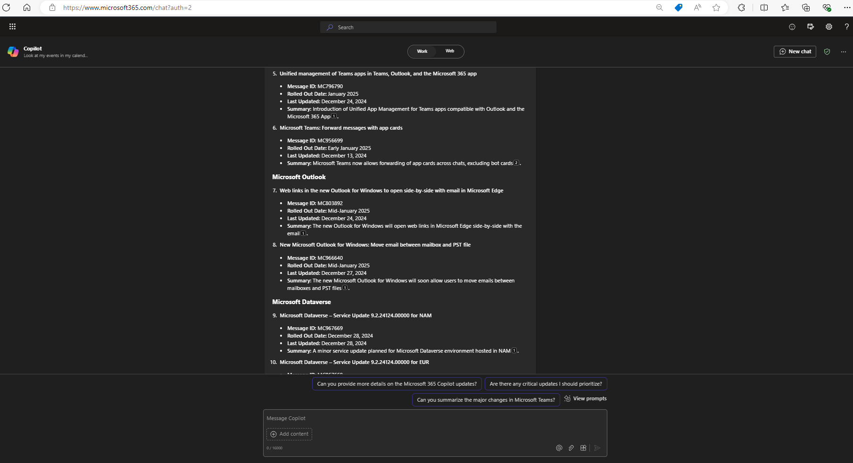This screenshot has width=853, height=463.
Task: Open Copilot more options menu
Action: click(x=844, y=52)
